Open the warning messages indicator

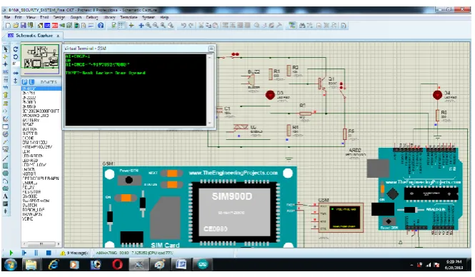(74, 253)
